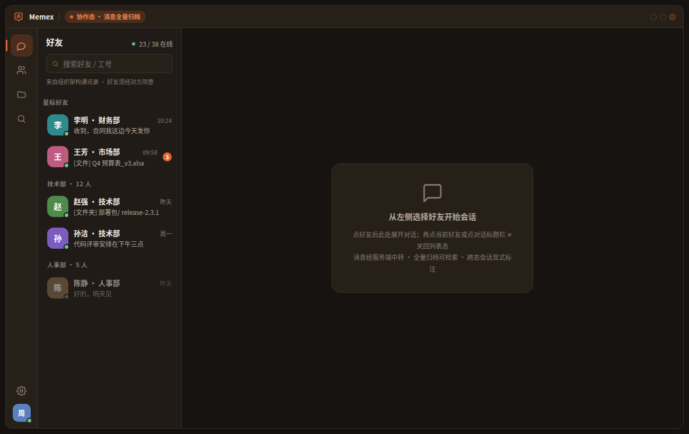Click preview 代码评审安排在下午三点
The image size is (689, 434).
pos(109,245)
